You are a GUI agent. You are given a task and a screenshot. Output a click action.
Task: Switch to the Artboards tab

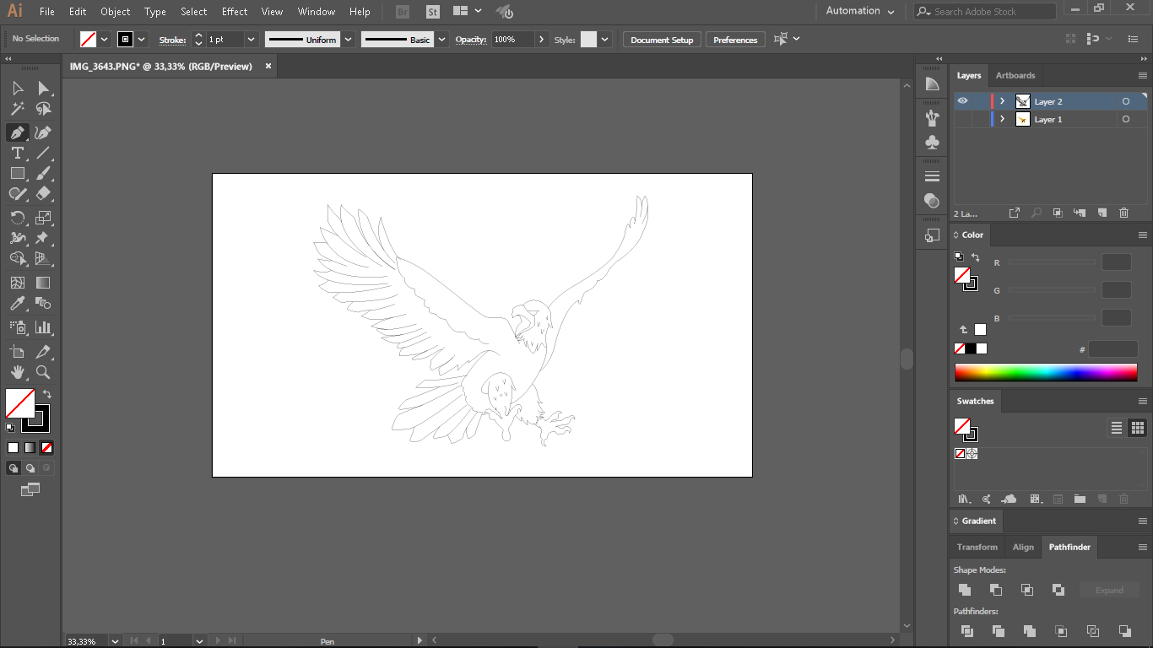click(1015, 75)
